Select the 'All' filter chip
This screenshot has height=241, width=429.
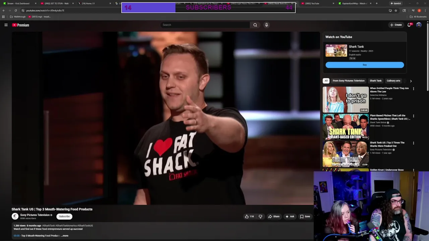point(326,81)
